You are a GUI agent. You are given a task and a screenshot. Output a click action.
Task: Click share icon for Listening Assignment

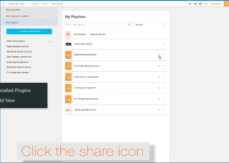point(159,88)
